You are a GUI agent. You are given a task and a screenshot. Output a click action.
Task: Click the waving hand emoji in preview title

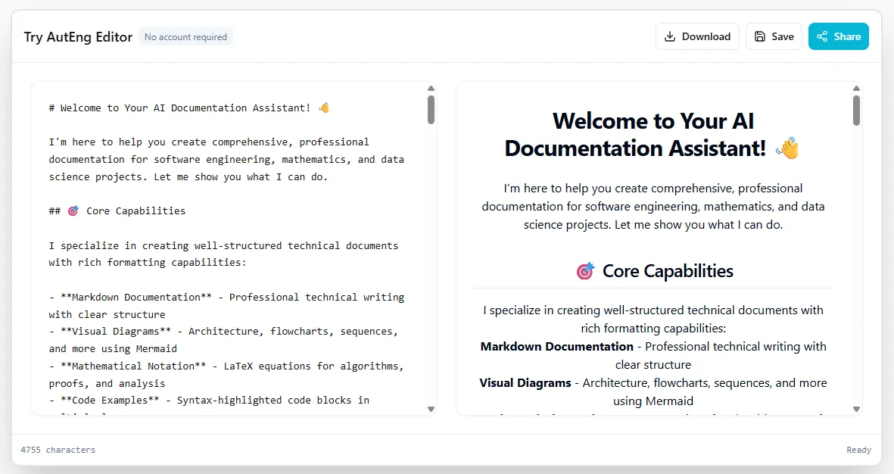pos(788,148)
